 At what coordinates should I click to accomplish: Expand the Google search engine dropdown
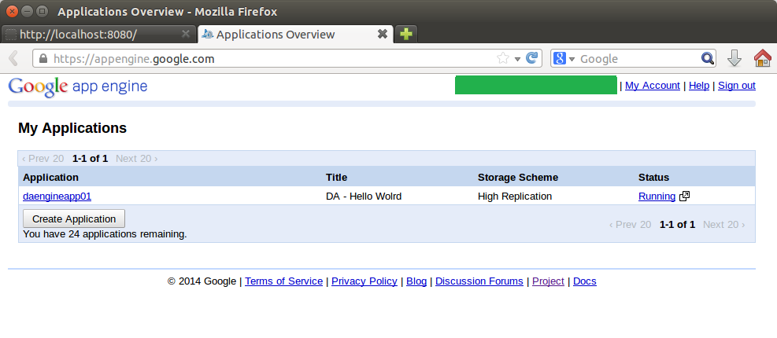coord(564,59)
